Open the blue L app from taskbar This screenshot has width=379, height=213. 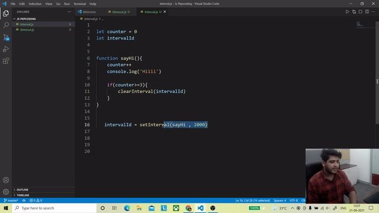[164, 208]
